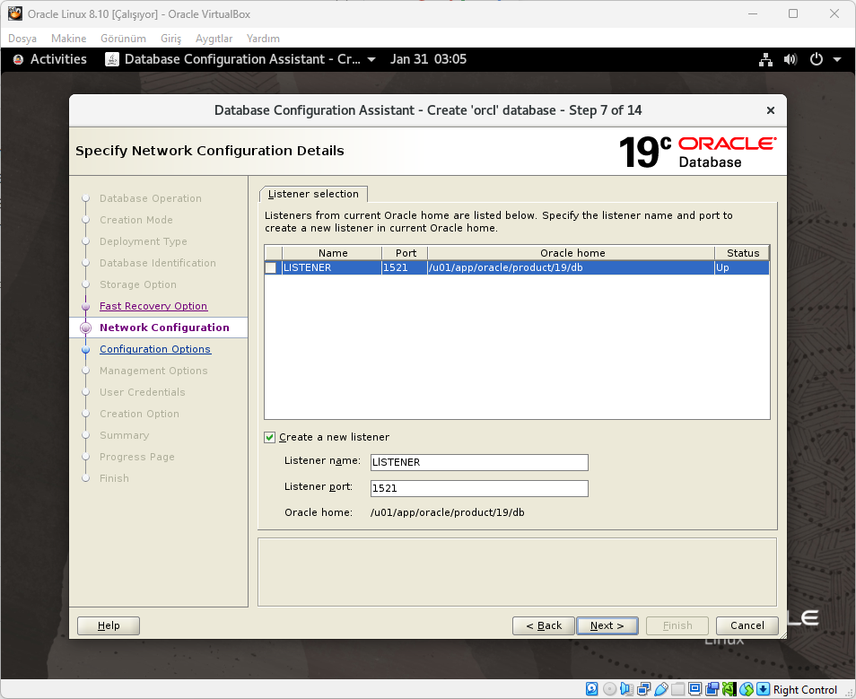This screenshot has width=856, height=699.
Task: Click the Cancel button
Action: coord(747,625)
